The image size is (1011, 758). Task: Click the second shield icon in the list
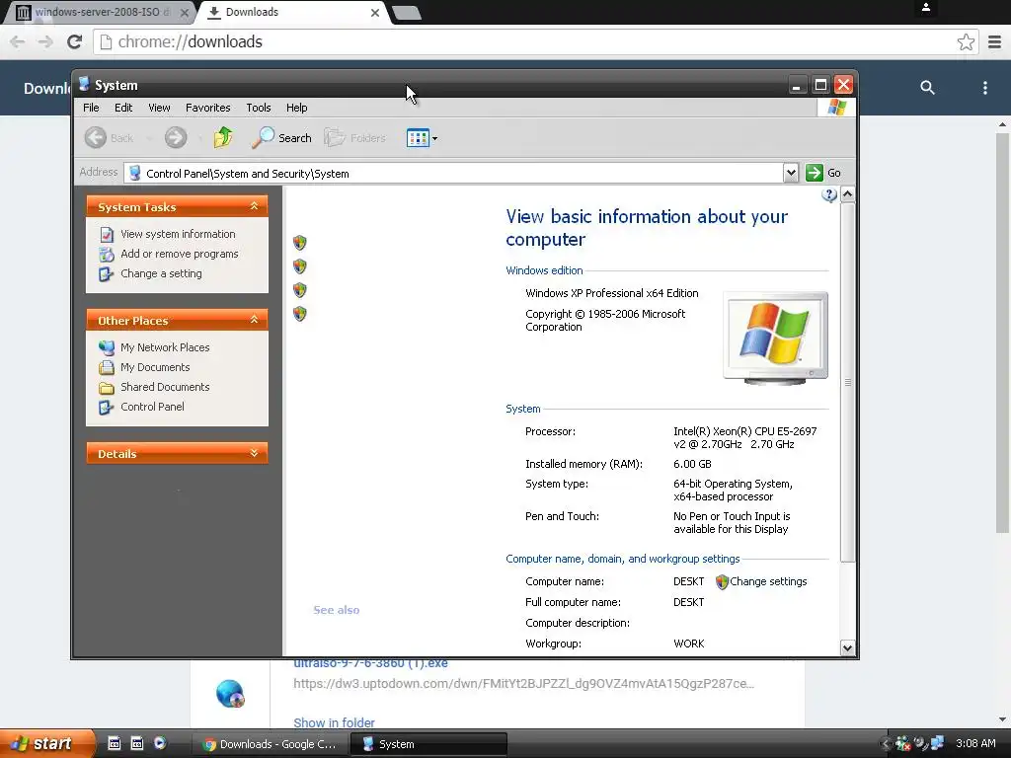click(x=300, y=266)
